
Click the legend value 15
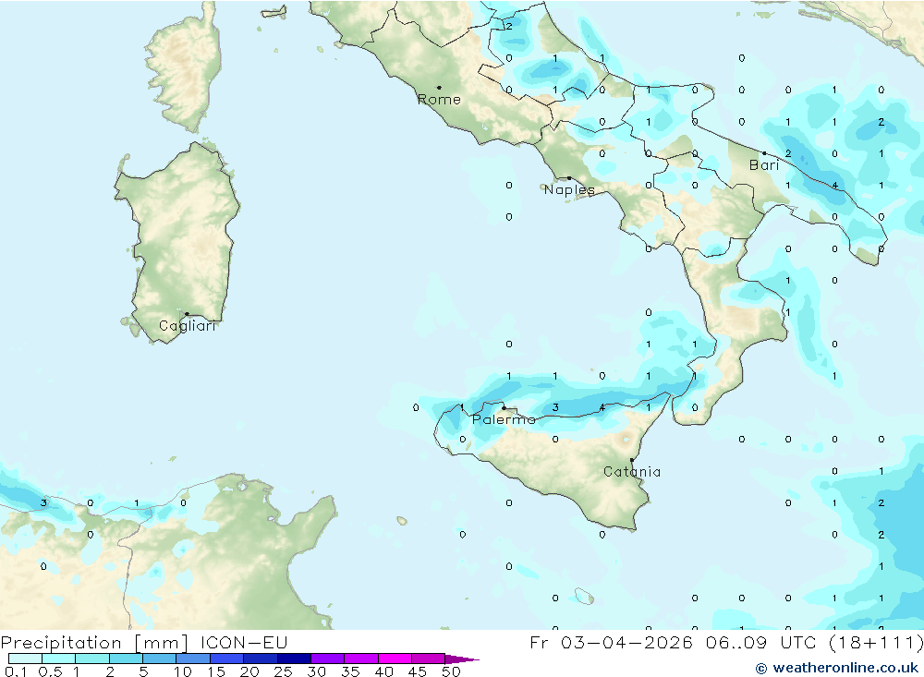tap(216, 671)
